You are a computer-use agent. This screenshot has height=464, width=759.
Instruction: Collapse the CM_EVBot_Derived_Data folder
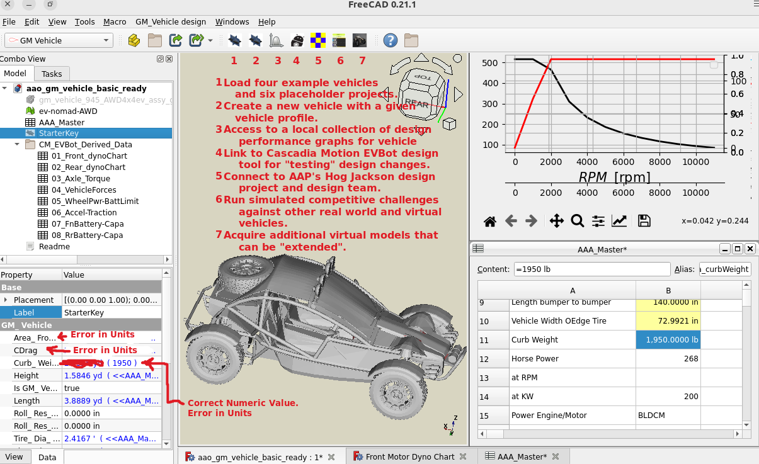[x=18, y=145]
